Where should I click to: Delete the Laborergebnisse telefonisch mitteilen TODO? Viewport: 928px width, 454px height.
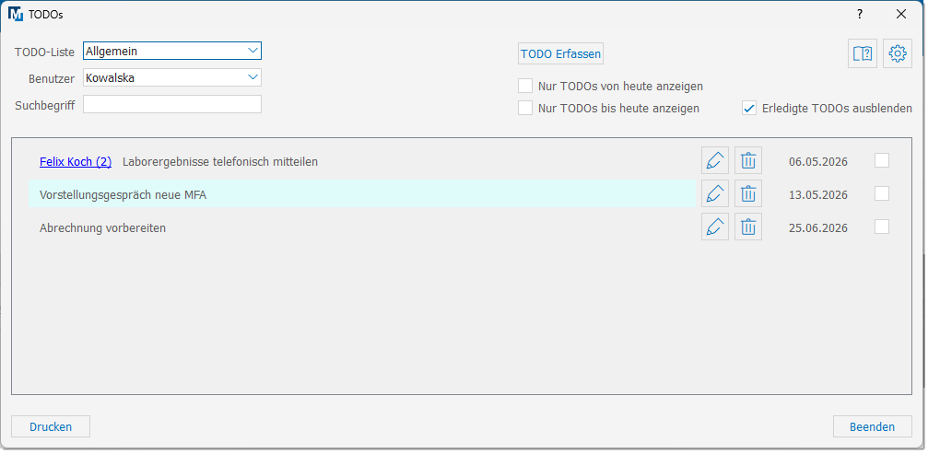coord(748,160)
